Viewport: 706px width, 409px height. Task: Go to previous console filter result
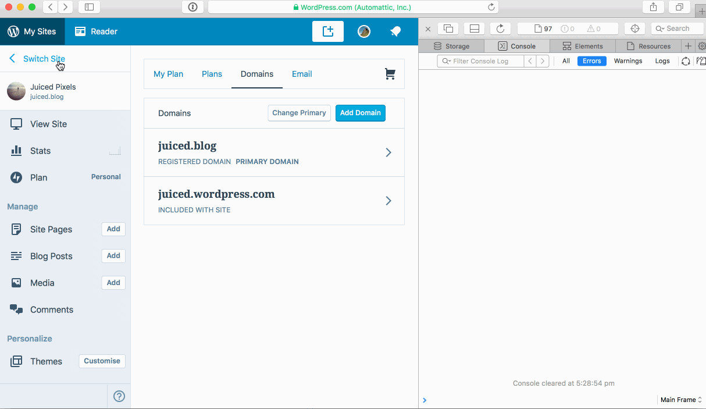click(530, 61)
